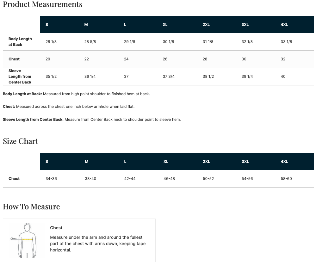This screenshot has height=266, width=322.
Task: Click the 37 3/4 sleeve length value
Action: click(x=169, y=77)
